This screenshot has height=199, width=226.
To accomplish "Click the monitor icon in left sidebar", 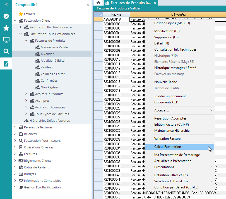I will 6,40.
